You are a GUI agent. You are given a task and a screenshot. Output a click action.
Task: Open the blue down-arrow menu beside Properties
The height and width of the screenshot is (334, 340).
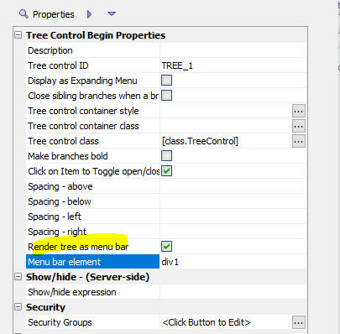click(x=112, y=13)
